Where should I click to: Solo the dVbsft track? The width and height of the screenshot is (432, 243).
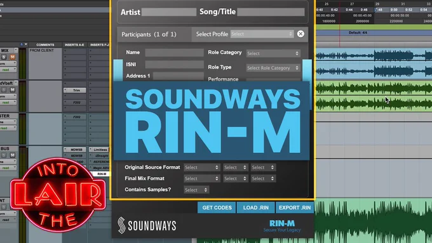4,89
